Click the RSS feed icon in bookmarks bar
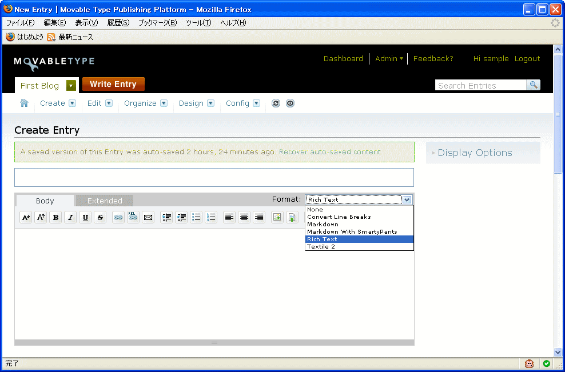Viewport: 565px width, 372px height. tap(51, 37)
